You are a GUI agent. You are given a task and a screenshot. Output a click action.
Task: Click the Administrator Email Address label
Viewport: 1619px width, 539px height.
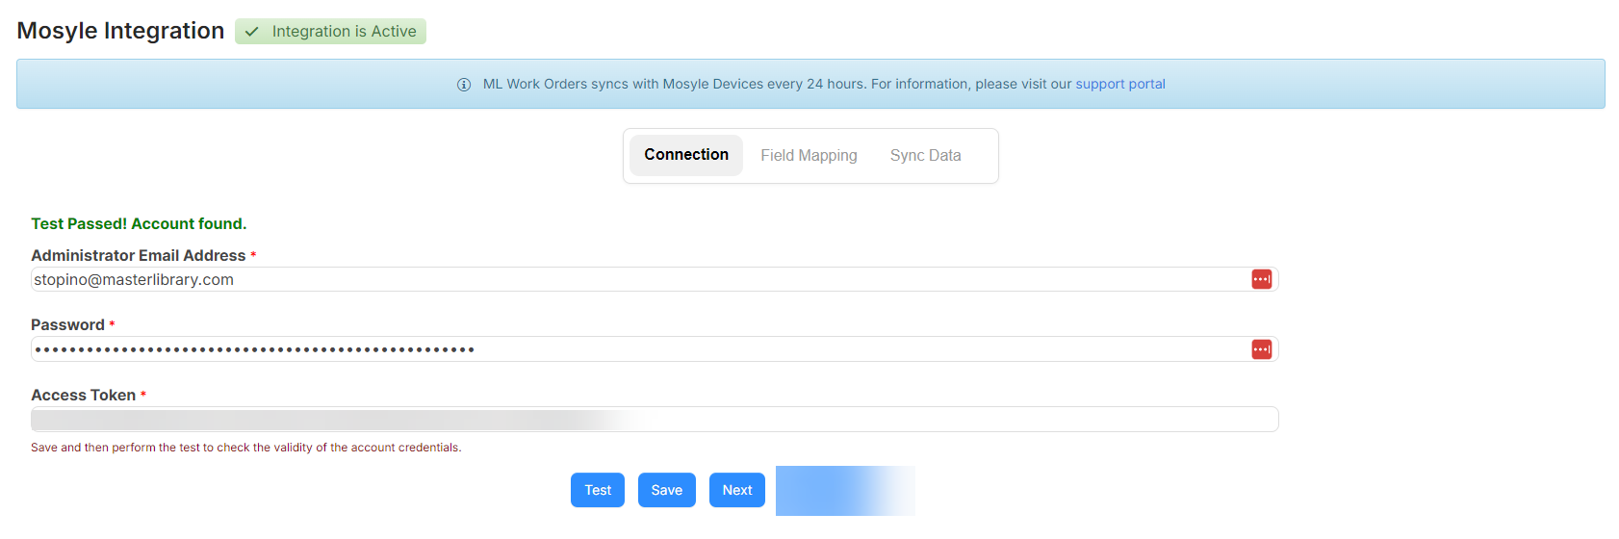click(139, 255)
